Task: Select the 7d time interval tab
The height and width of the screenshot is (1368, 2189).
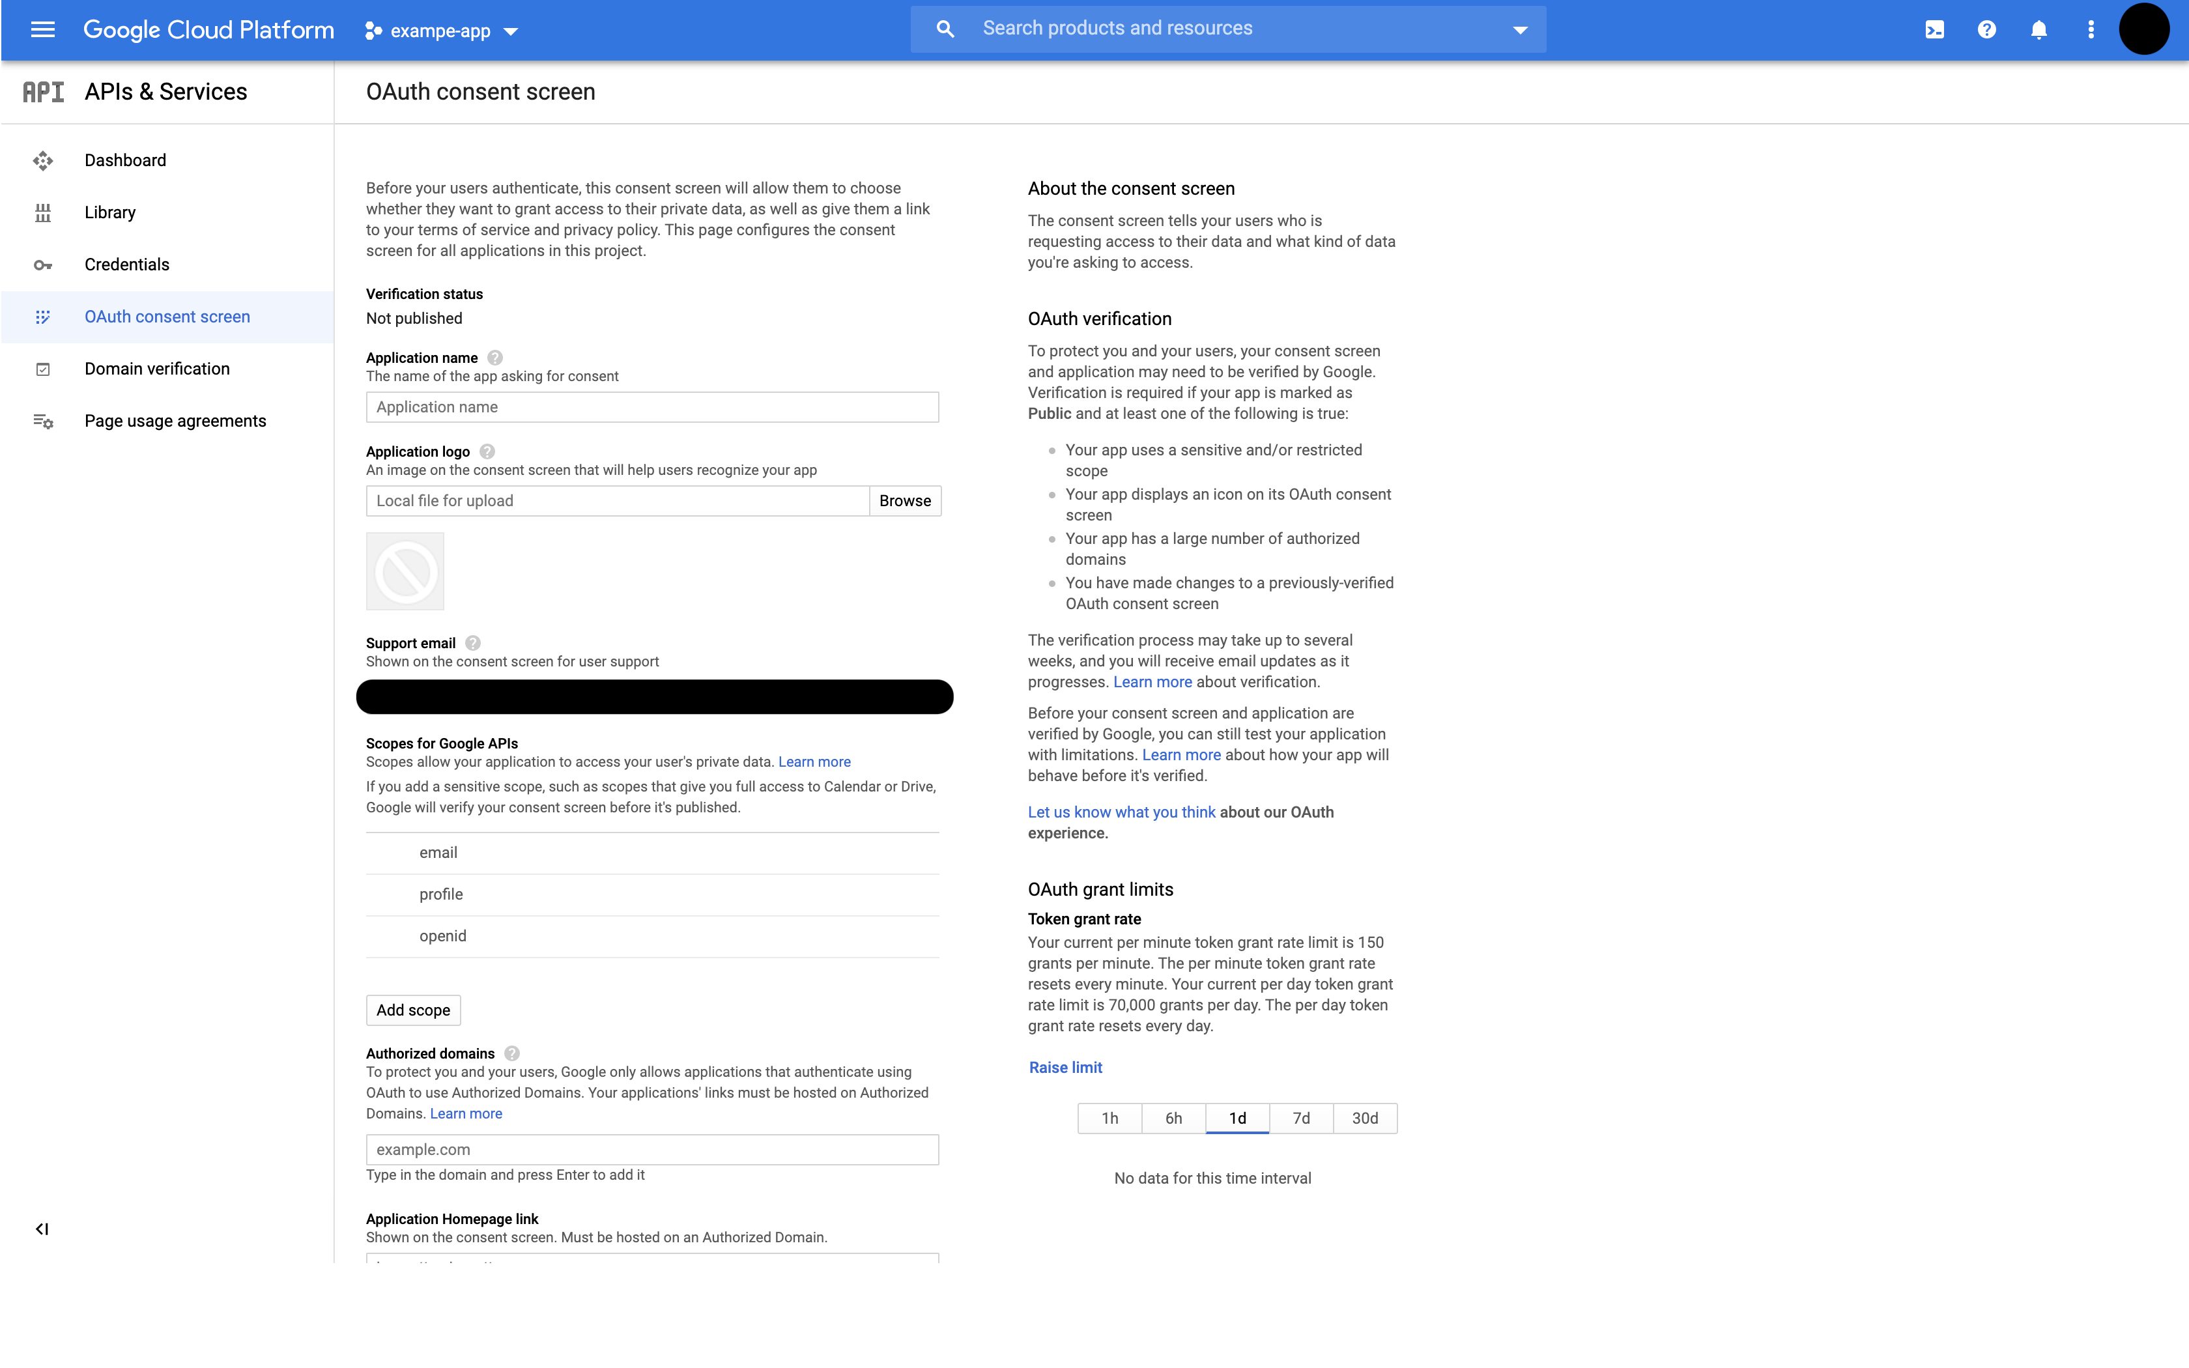Action: point(1301,1119)
